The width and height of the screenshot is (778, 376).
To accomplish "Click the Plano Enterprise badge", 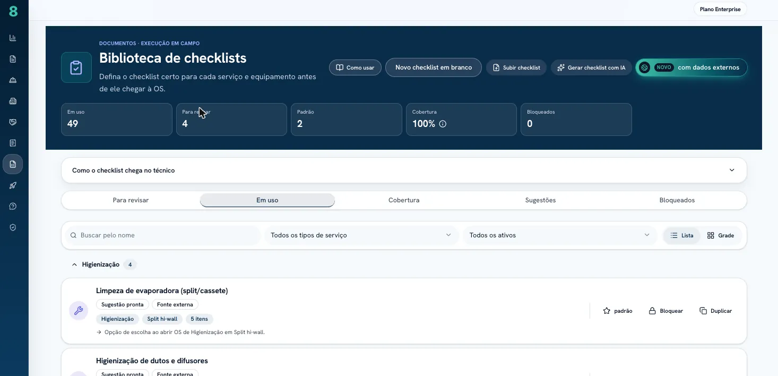I will click(x=720, y=9).
